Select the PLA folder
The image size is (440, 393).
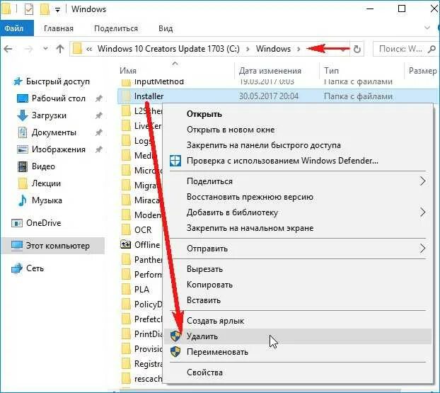coord(141,290)
